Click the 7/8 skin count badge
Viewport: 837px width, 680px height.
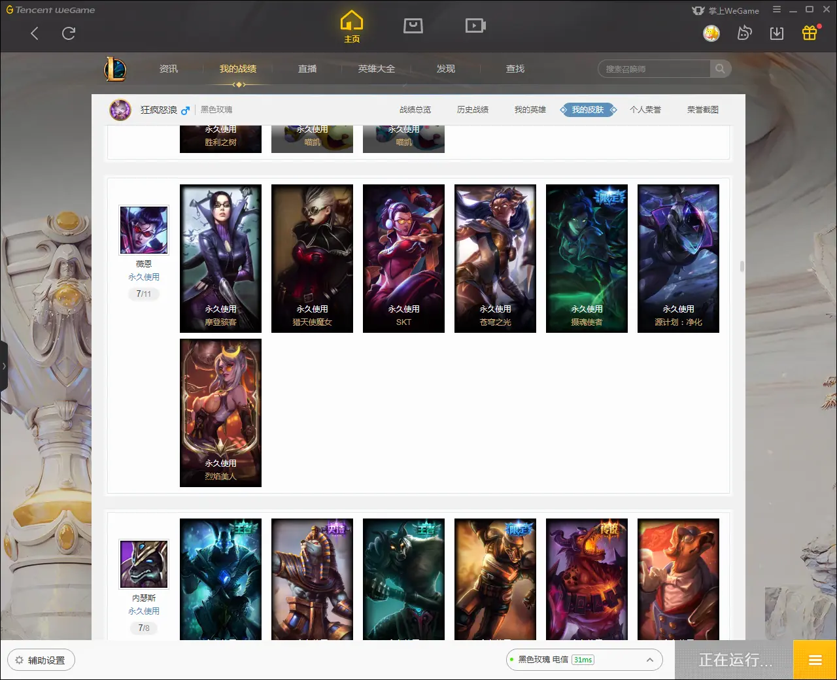tap(144, 628)
